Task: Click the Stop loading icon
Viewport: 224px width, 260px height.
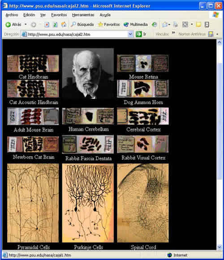Action: point(47,25)
